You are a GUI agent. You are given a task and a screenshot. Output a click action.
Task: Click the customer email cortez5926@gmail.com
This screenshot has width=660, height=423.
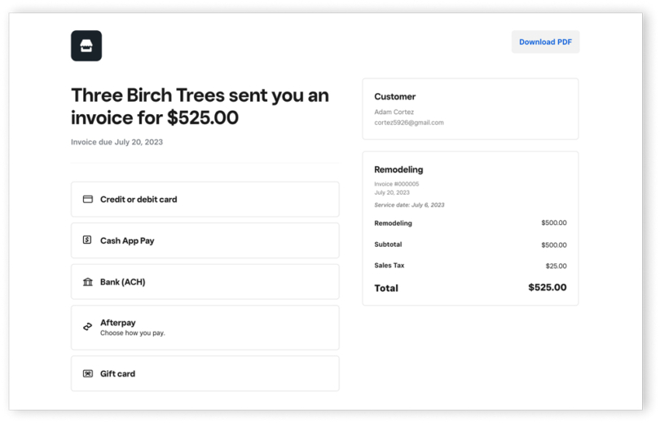[409, 122]
